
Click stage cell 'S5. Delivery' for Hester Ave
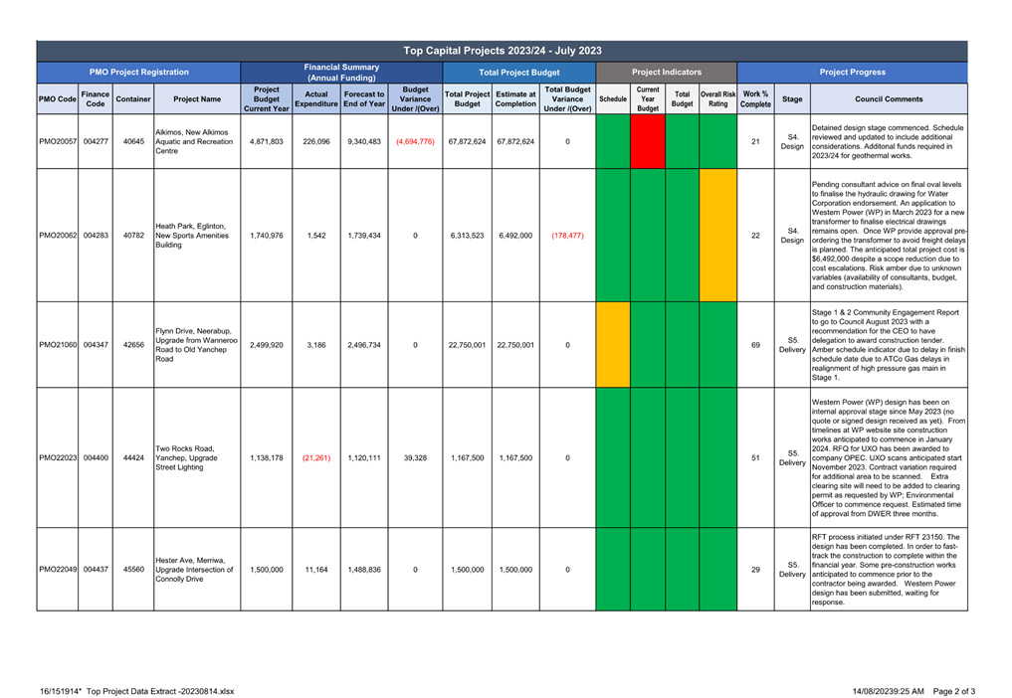coord(792,570)
